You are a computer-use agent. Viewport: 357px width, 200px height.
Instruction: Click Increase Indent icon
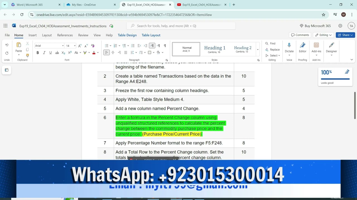[x=146, y=46]
